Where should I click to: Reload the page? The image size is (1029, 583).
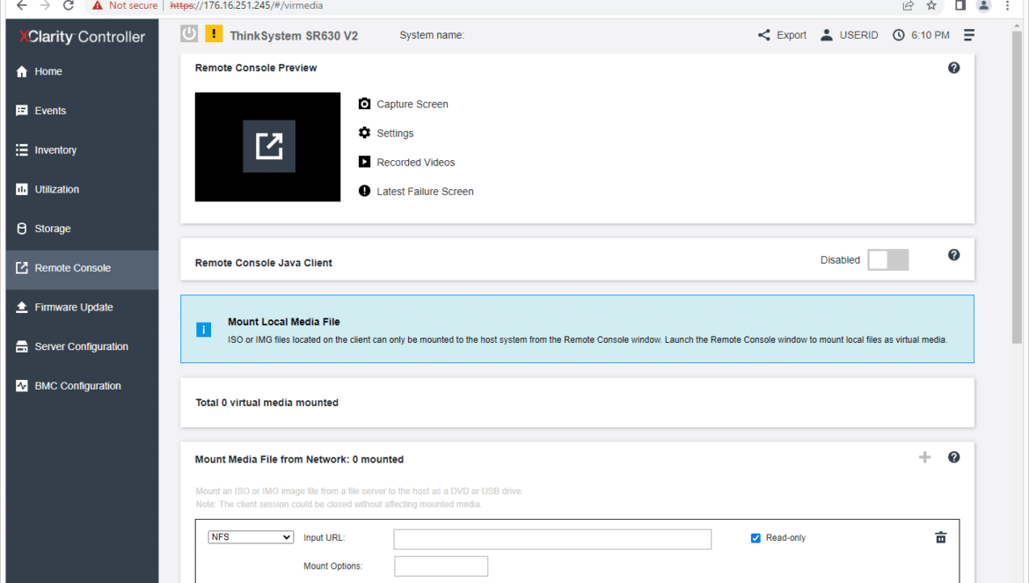69,5
